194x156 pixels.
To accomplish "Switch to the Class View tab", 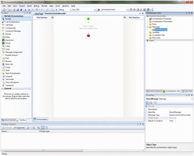I will (187, 91).
